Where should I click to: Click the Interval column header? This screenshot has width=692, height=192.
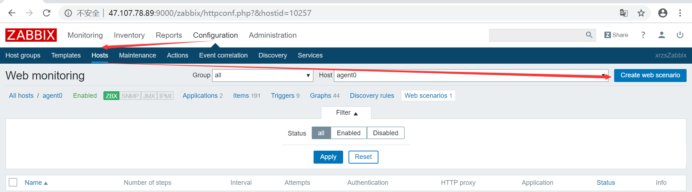241,183
